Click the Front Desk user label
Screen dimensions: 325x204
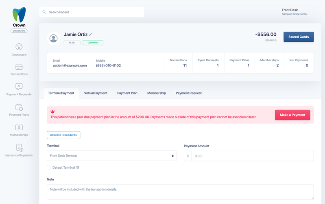(290, 10)
